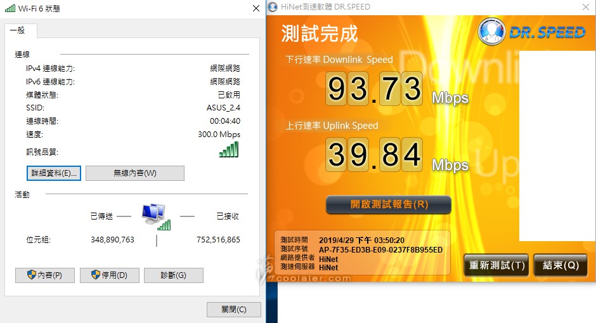Open 無線內容(W) wireless properties
The width and height of the screenshot is (596, 323).
pyautogui.click(x=135, y=173)
